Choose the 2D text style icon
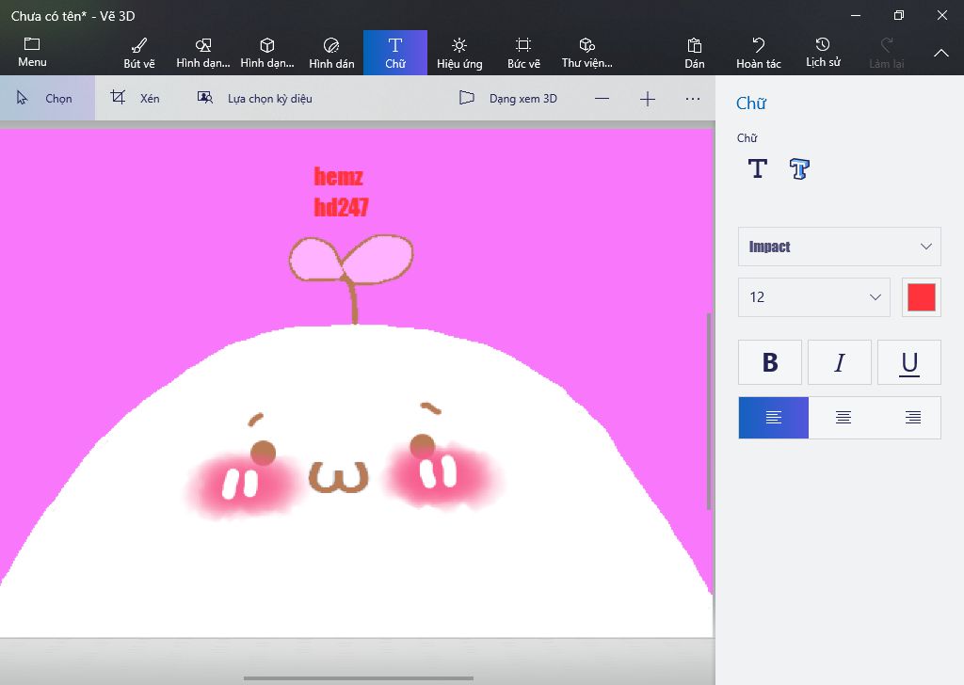This screenshot has height=685, width=964. [758, 168]
